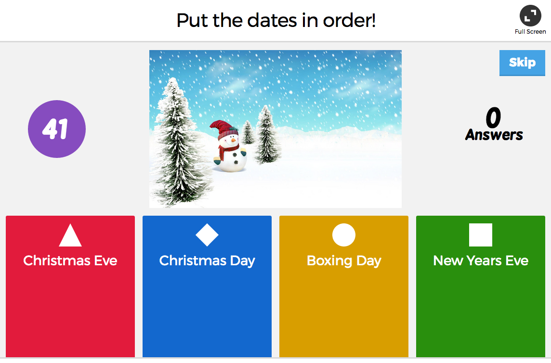
Task: Select the diamond icon on the blue card
Action: (x=207, y=235)
